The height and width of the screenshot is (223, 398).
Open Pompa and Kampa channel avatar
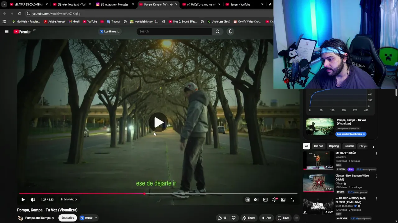[x=20, y=218]
